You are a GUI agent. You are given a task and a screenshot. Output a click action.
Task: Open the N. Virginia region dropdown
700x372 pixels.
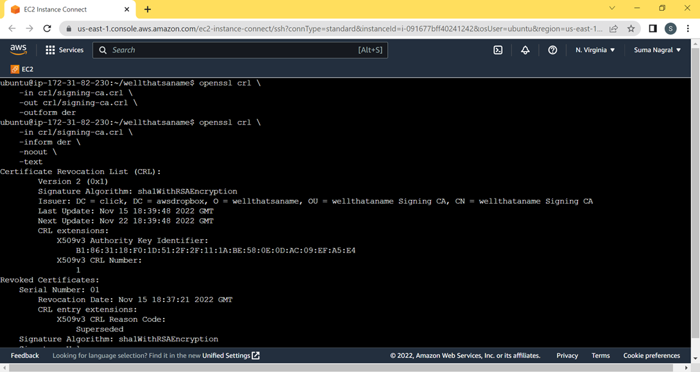594,49
